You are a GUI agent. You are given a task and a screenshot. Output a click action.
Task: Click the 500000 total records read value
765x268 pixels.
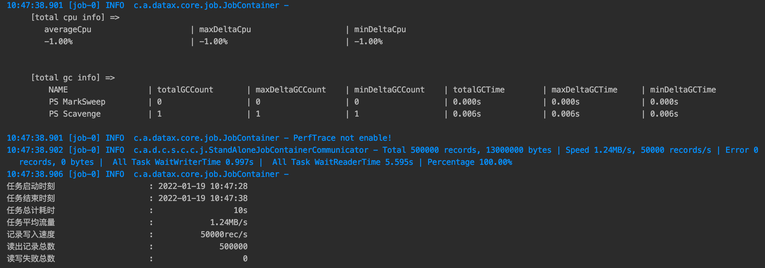coord(234,247)
